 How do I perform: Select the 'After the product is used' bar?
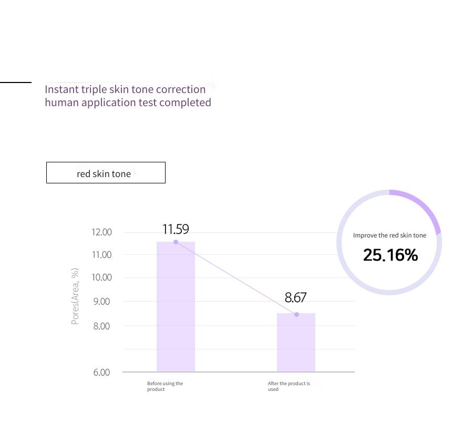point(296,343)
